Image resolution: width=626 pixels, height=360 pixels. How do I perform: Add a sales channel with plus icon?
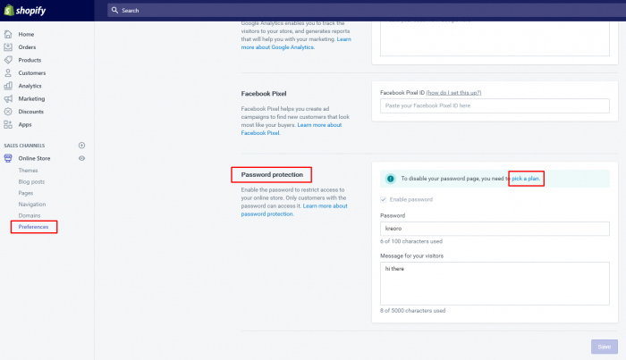pos(82,146)
